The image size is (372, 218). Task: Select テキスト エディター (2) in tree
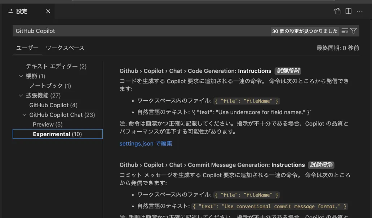tap(56, 67)
